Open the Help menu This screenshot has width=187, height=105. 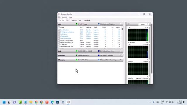point(70,17)
